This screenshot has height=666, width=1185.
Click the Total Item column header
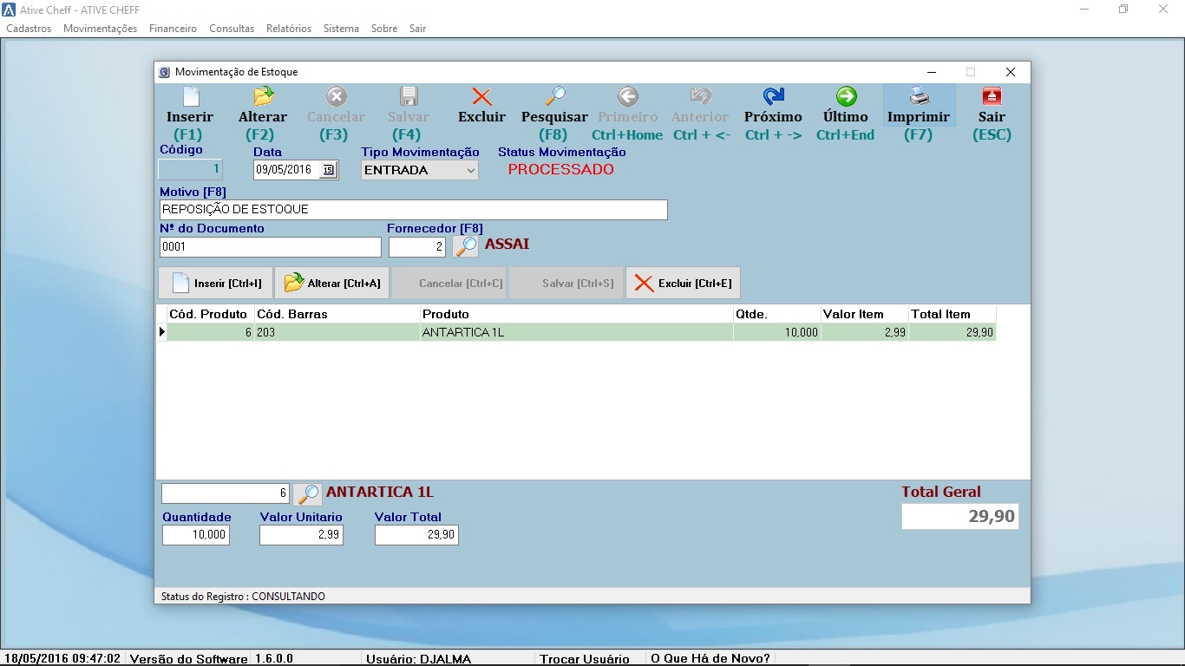tap(953, 314)
